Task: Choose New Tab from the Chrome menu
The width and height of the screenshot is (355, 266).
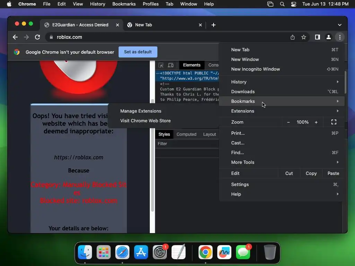Action: point(282,50)
